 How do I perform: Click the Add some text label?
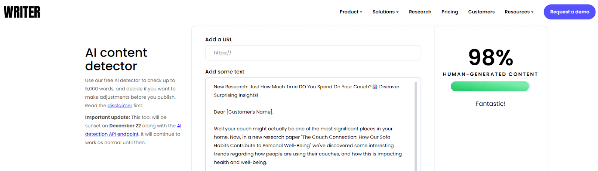tap(225, 72)
